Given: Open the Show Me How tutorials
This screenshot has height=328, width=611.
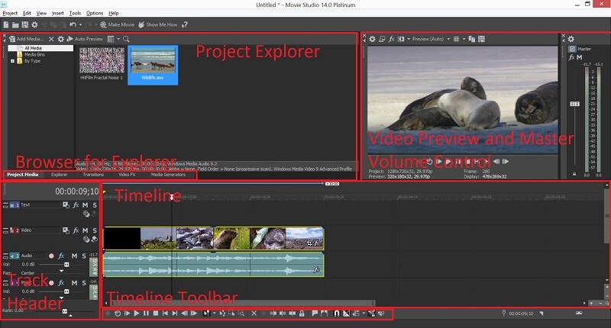Looking at the screenshot, I should [158, 24].
